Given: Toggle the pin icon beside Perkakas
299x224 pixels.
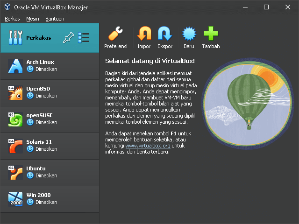Looking at the screenshot, I should [68, 38].
